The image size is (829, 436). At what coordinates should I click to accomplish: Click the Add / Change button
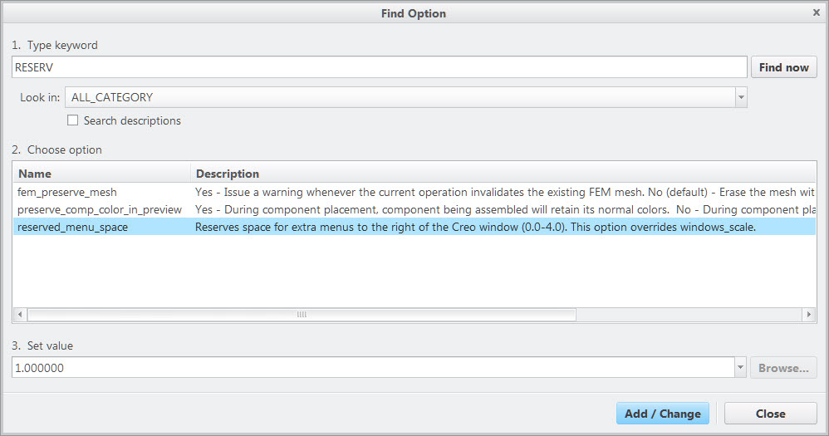tap(662, 414)
